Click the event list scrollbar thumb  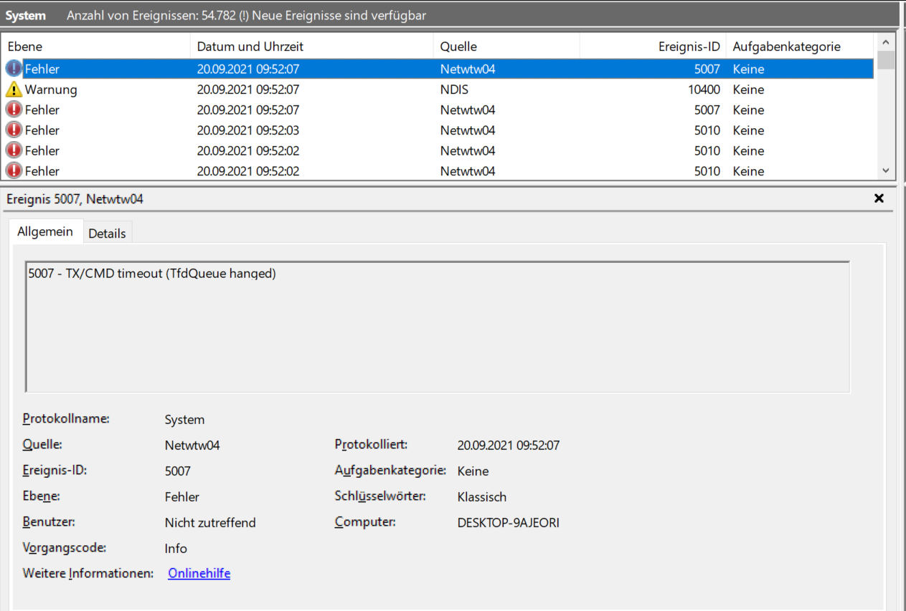coord(885,60)
